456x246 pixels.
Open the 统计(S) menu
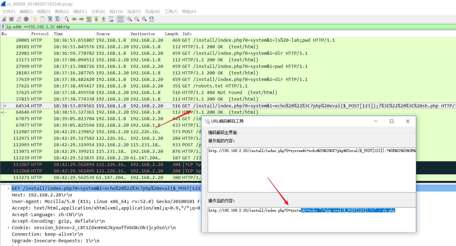(x=116, y=11)
